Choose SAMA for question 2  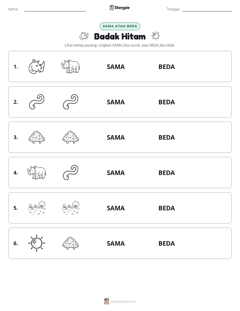pos(116,102)
